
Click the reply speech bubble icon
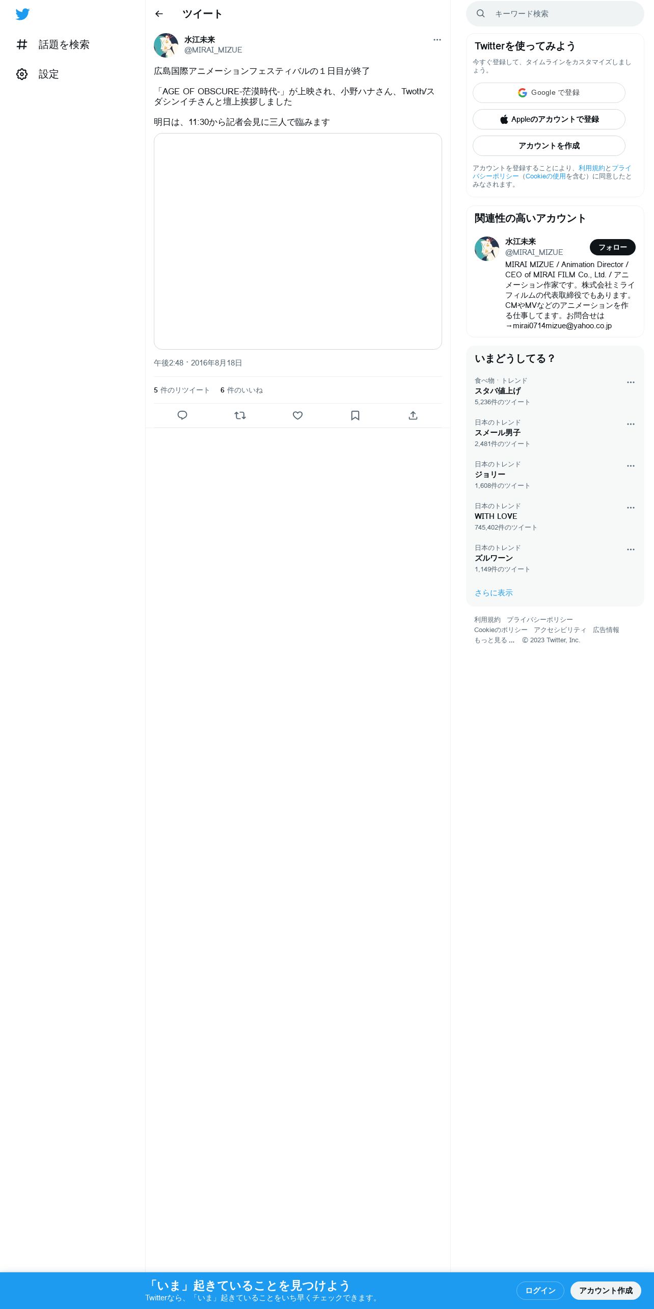click(x=182, y=415)
